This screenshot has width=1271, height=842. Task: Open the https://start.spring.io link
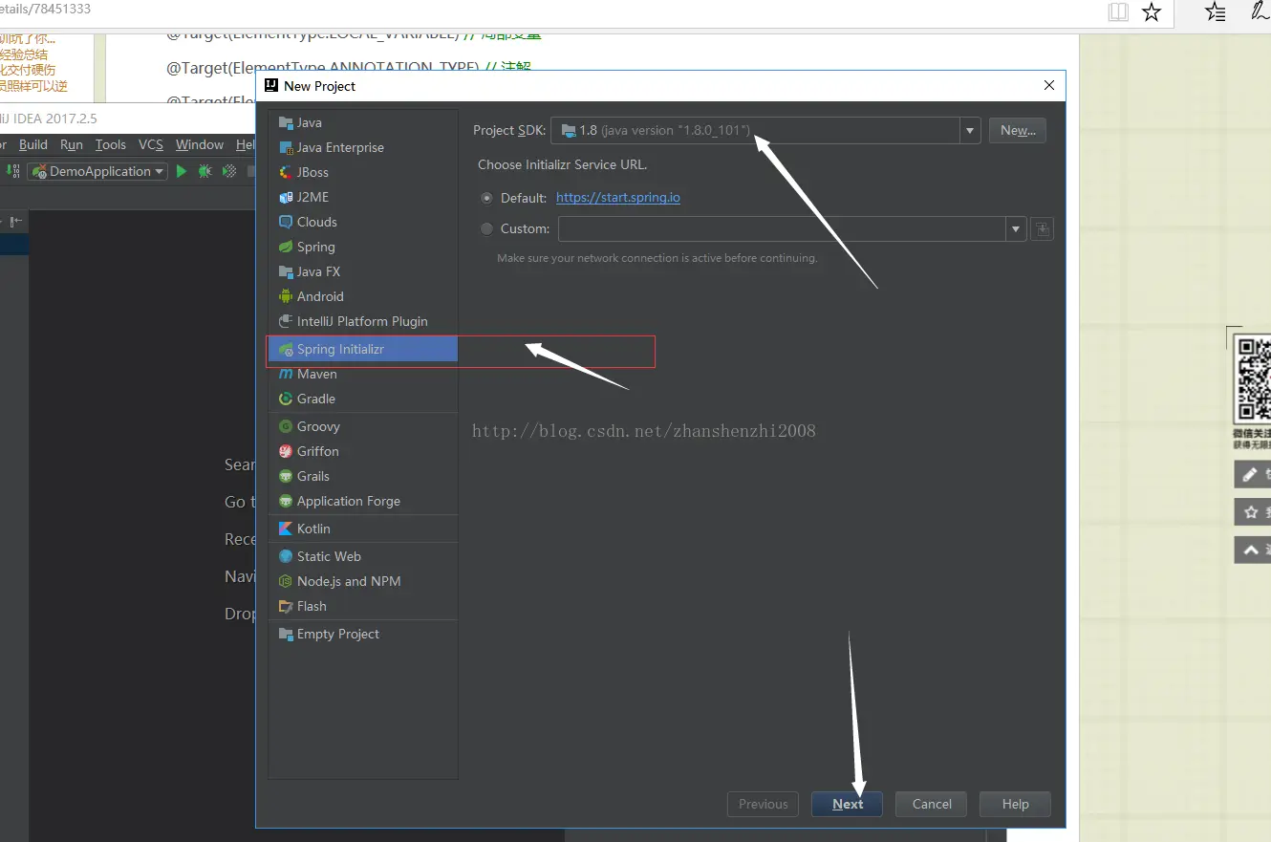pos(618,197)
